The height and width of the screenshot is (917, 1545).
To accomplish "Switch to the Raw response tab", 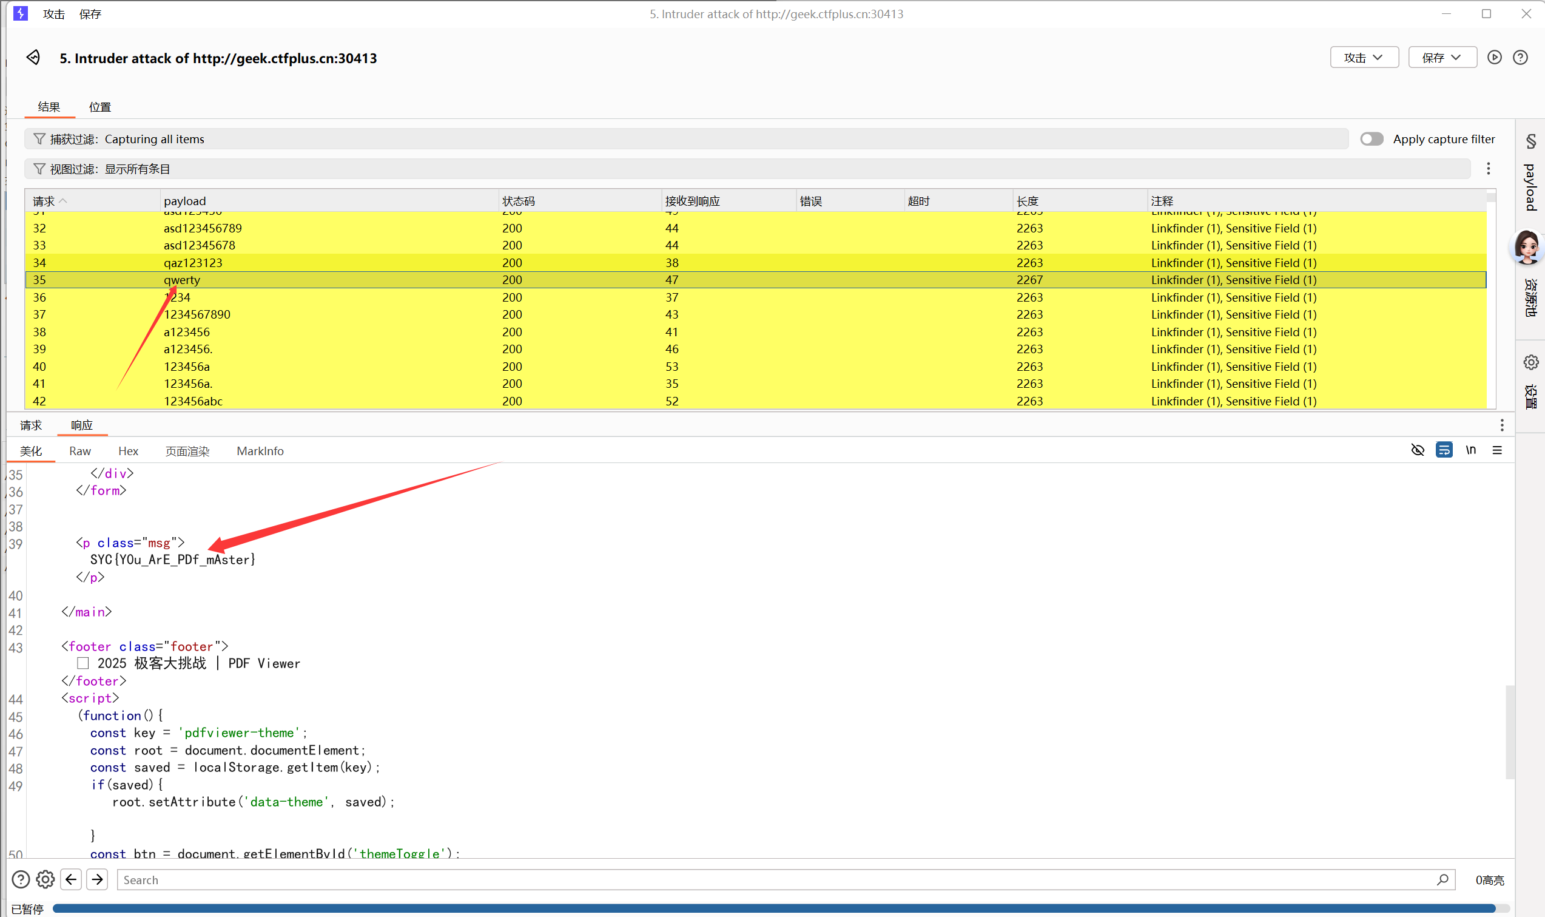I will tap(79, 451).
